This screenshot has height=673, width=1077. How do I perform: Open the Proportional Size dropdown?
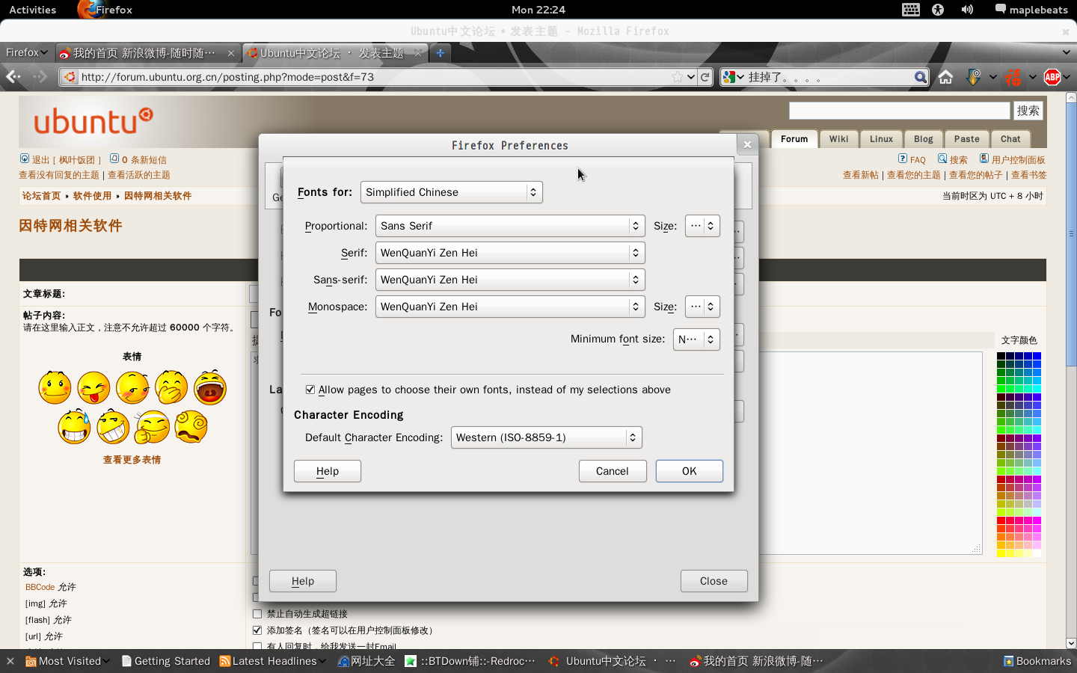pos(702,226)
